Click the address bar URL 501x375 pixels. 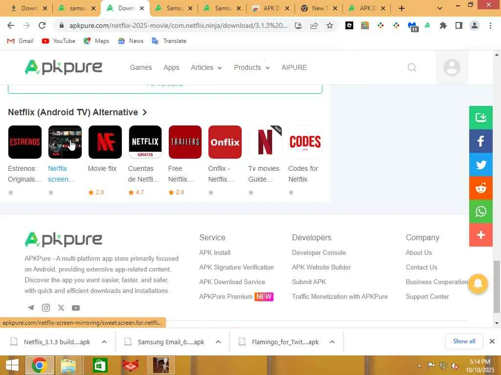coord(178,25)
